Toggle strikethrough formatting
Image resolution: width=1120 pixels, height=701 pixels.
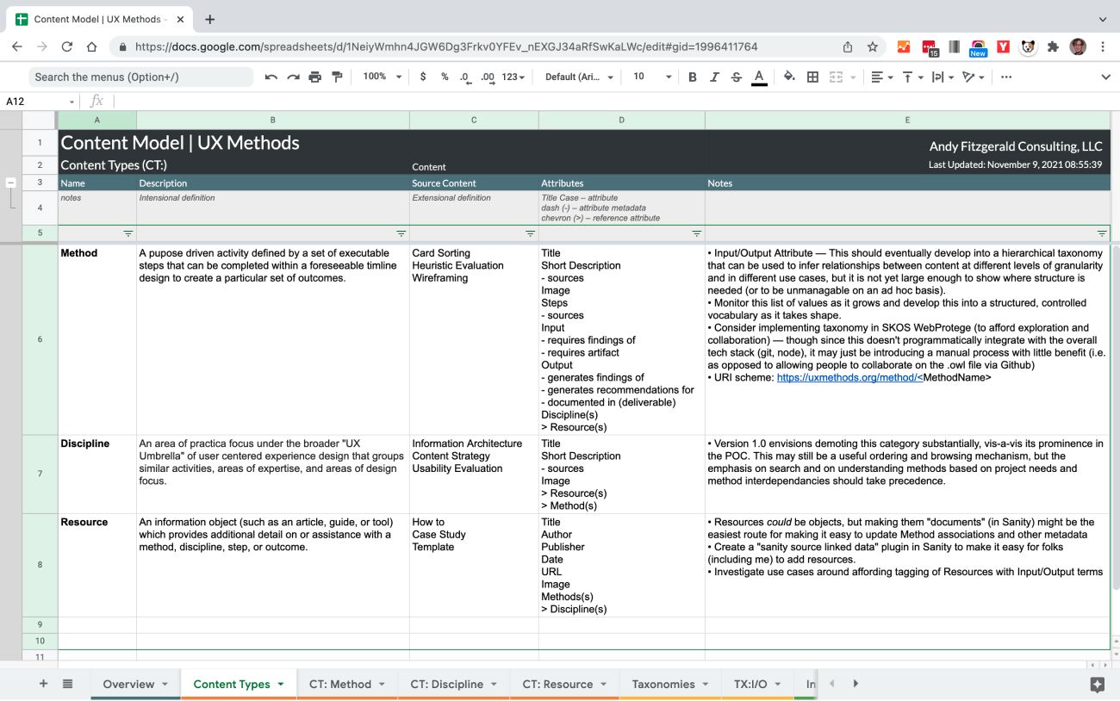point(736,77)
